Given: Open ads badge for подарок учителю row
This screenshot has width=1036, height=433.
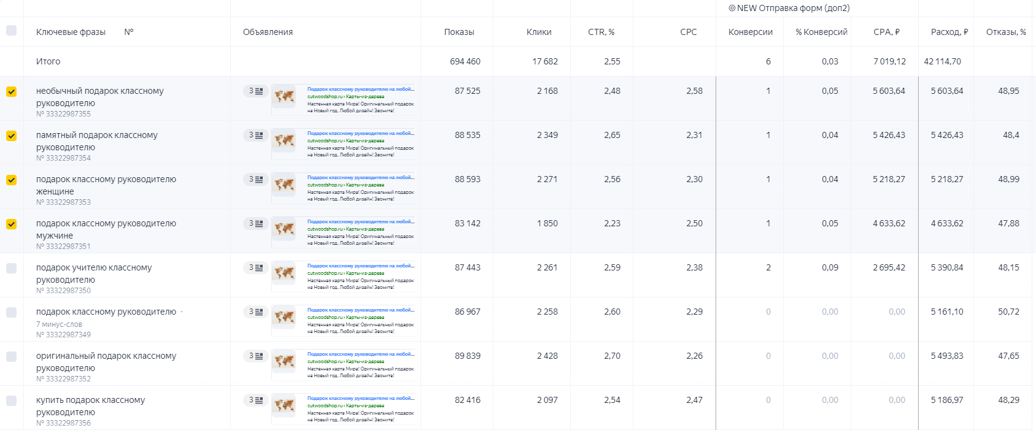Looking at the screenshot, I should (x=256, y=268).
